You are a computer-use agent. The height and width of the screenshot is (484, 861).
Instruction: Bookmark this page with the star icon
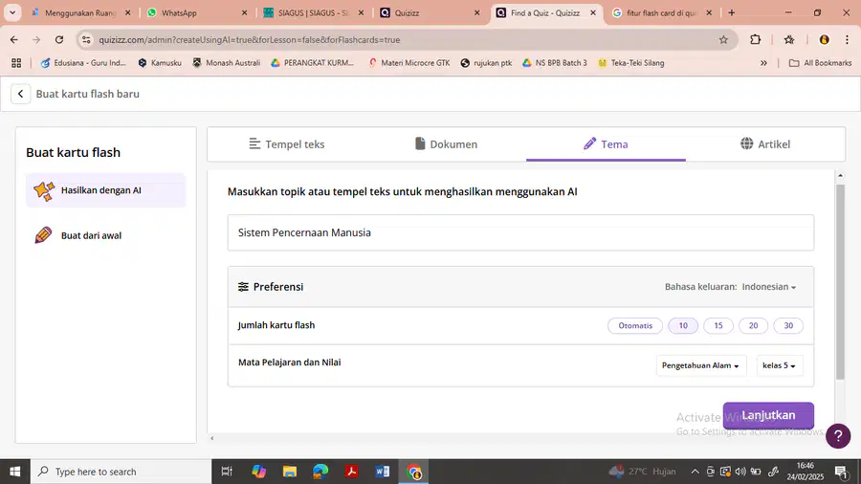point(723,39)
